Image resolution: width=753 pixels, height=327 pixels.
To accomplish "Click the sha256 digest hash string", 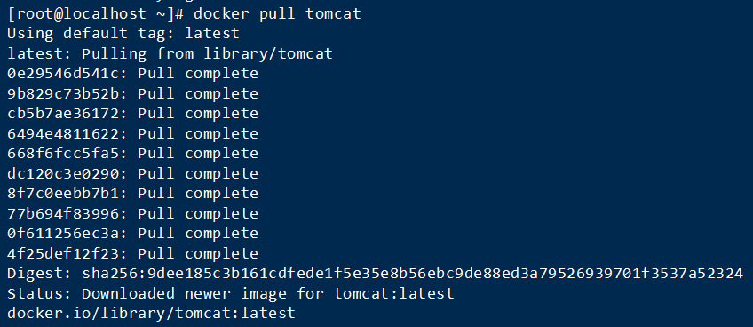I will (x=413, y=273).
